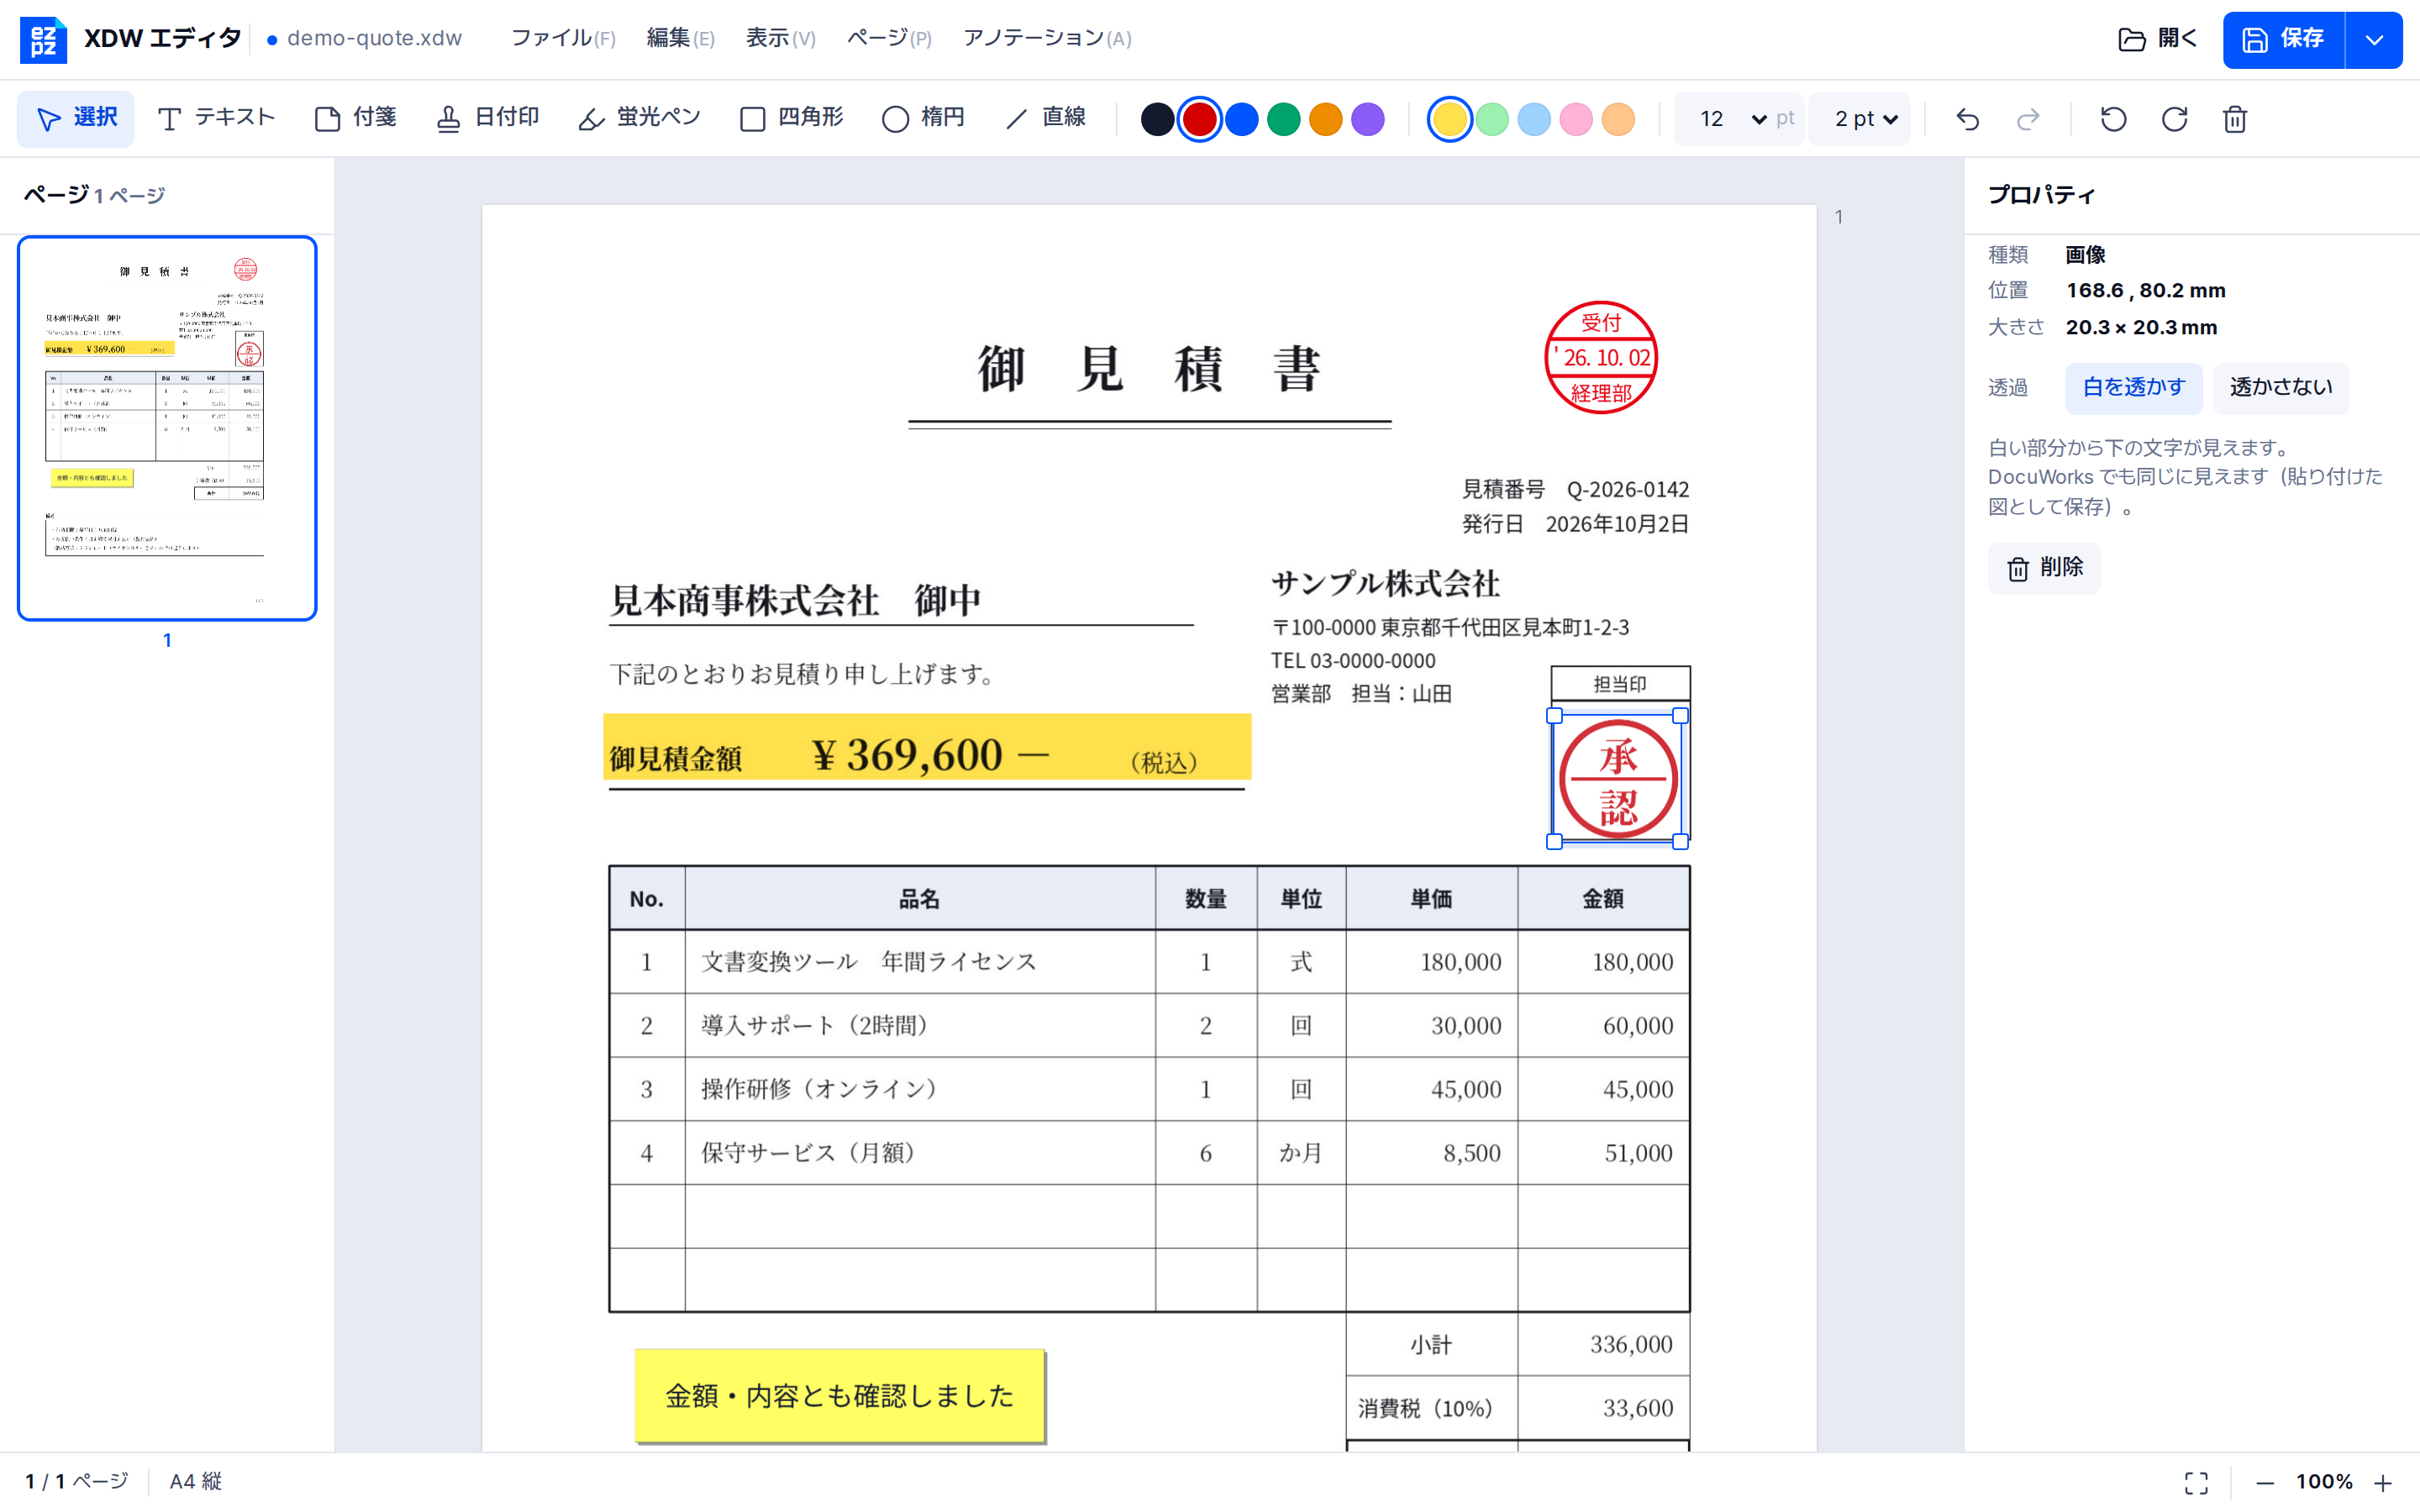Click the 保存 save button
This screenshot has width=2420, height=1512.
(2284, 40)
